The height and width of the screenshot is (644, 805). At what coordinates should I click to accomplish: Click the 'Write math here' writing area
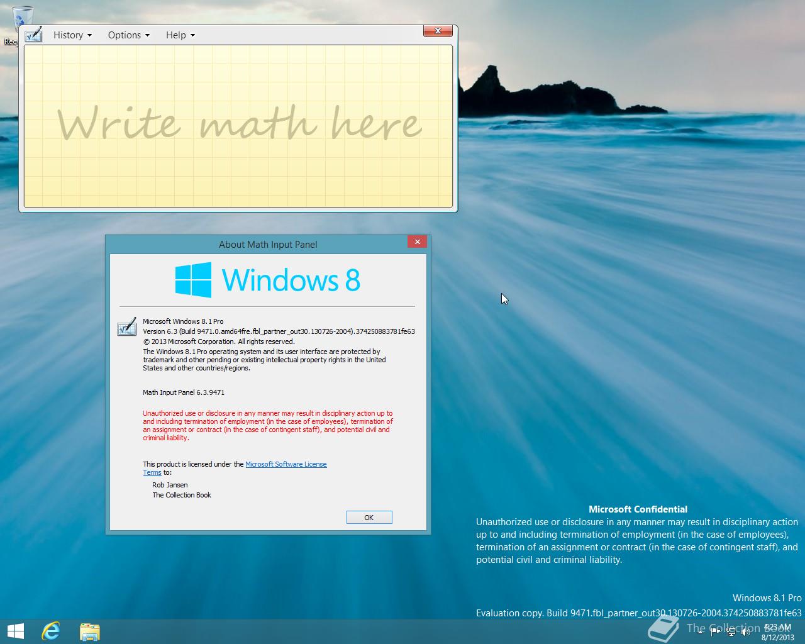point(238,126)
